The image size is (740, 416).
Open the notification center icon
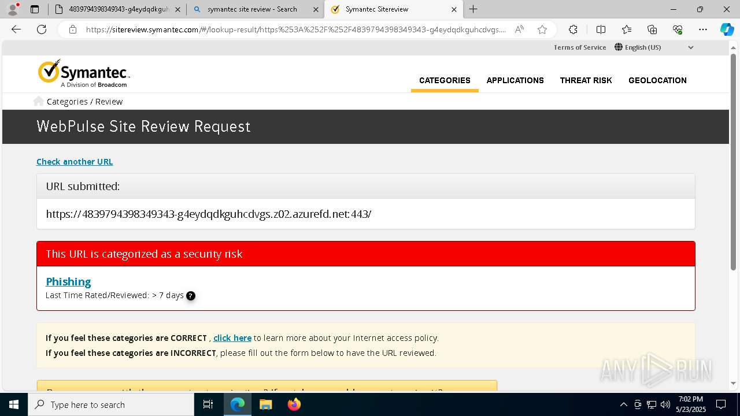[721, 404]
